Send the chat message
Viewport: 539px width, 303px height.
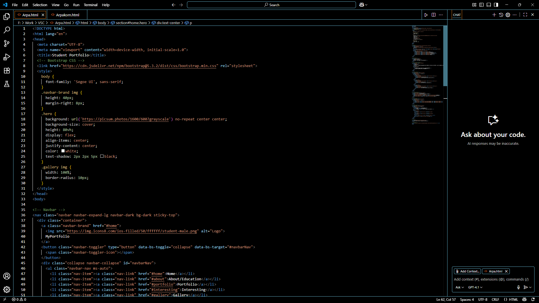pyautogui.click(x=526, y=287)
